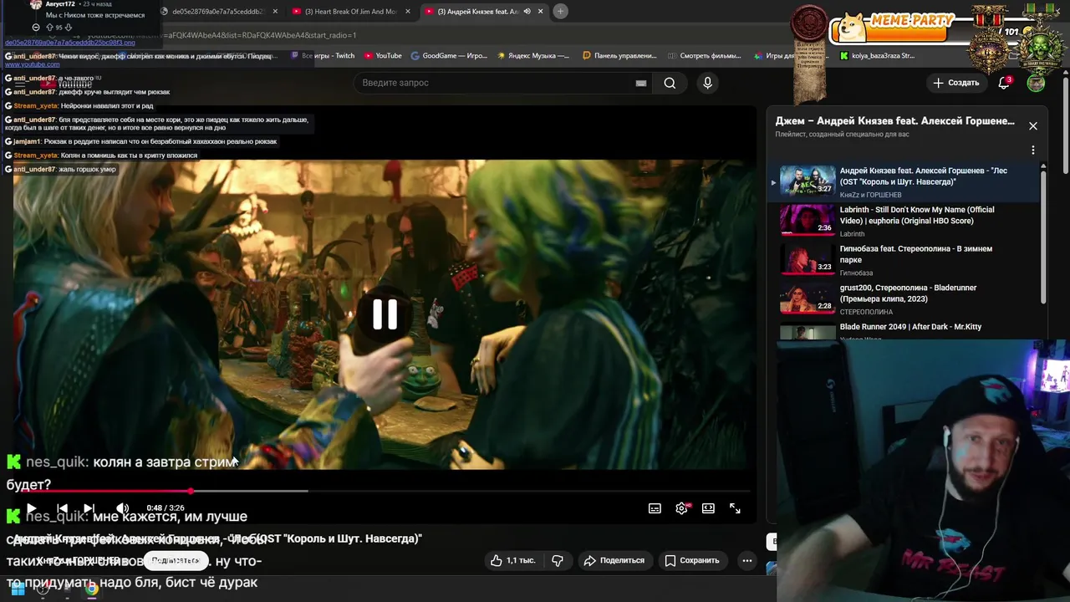The width and height of the screenshot is (1070, 602).
Task: Open YouTube notifications bell
Action: (x=1004, y=83)
